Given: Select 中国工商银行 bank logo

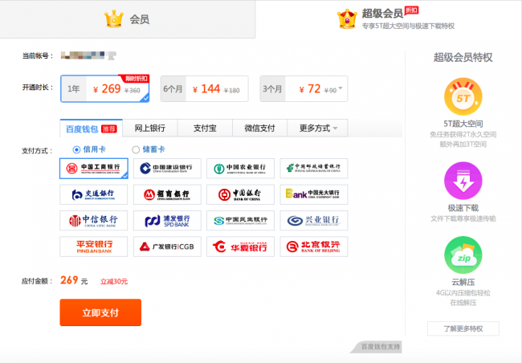Looking at the screenshot, I should 93,169.
